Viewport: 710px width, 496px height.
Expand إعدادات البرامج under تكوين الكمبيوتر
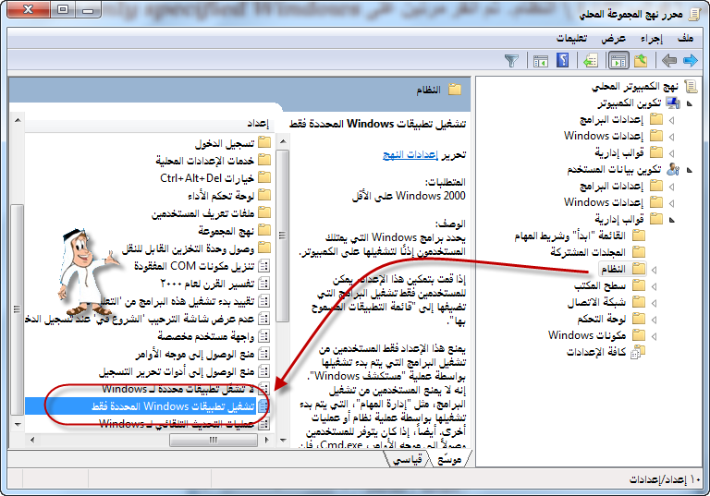coord(671,120)
